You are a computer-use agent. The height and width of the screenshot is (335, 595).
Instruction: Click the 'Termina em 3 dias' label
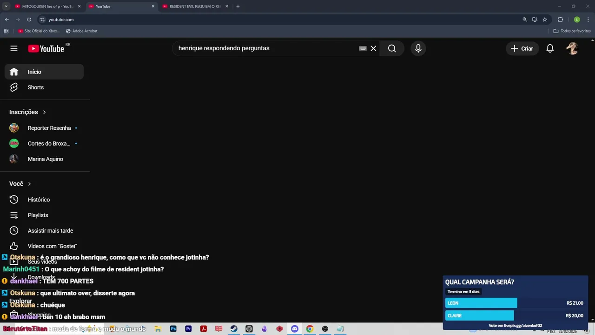[463, 292]
